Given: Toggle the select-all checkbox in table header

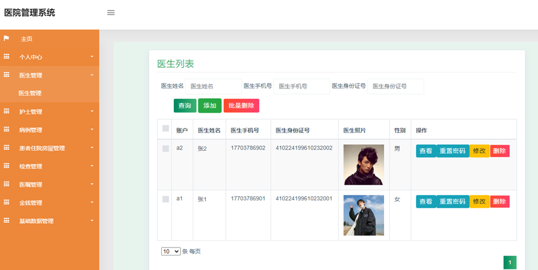Looking at the screenshot, I should (165, 128).
